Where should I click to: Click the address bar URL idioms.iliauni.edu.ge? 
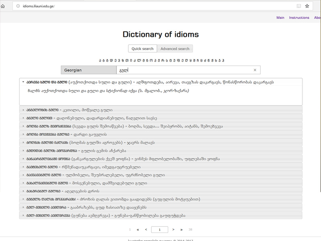tap(39, 6)
